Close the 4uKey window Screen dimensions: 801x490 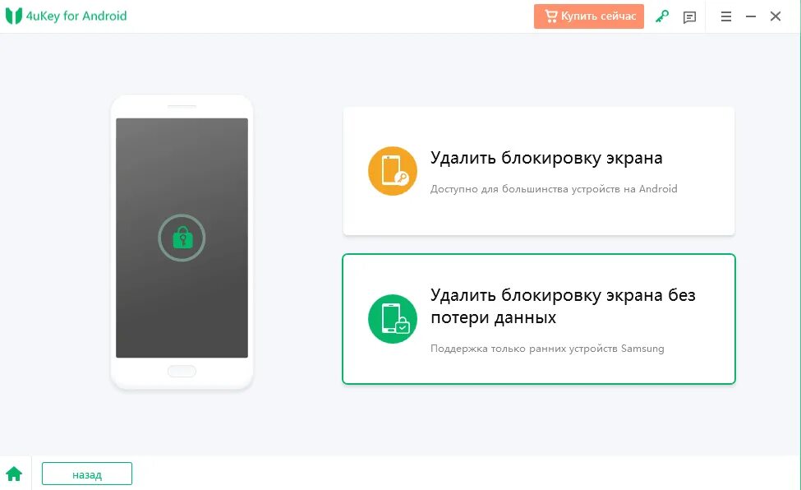click(776, 16)
